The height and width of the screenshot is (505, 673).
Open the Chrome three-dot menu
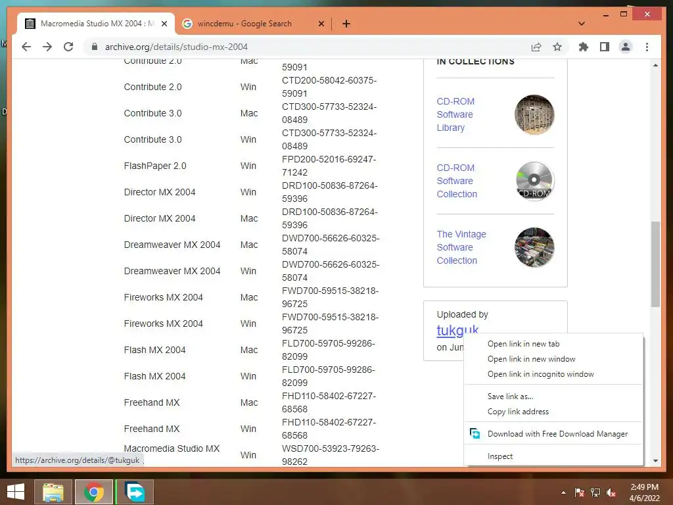647,47
